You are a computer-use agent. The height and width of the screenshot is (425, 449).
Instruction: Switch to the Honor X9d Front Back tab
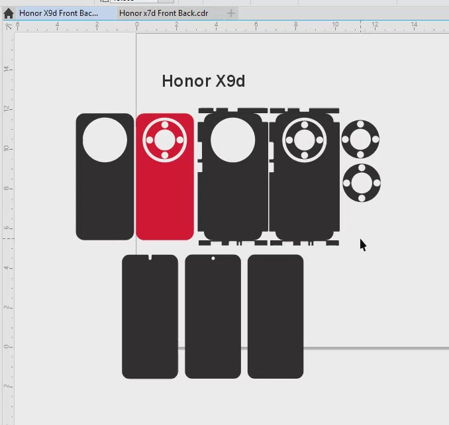coord(58,13)
